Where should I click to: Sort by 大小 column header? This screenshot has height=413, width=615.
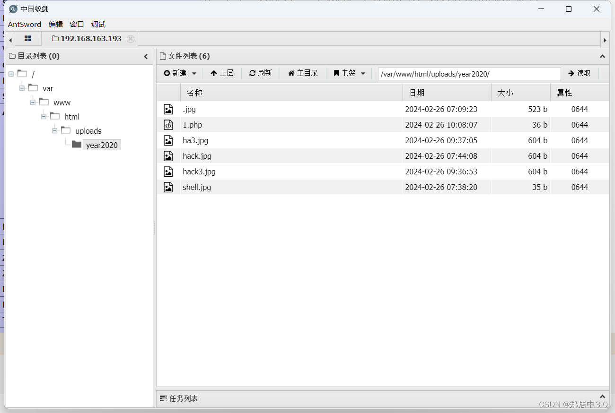(521, 93)
